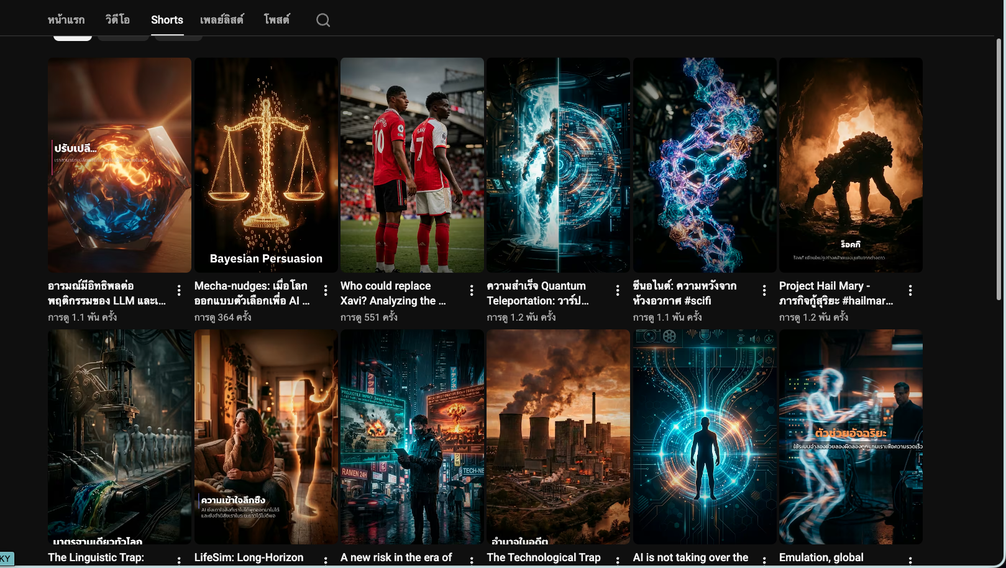Open options menu for Who could replace Xavi short
1006x568 pixels.
point(472,290)
